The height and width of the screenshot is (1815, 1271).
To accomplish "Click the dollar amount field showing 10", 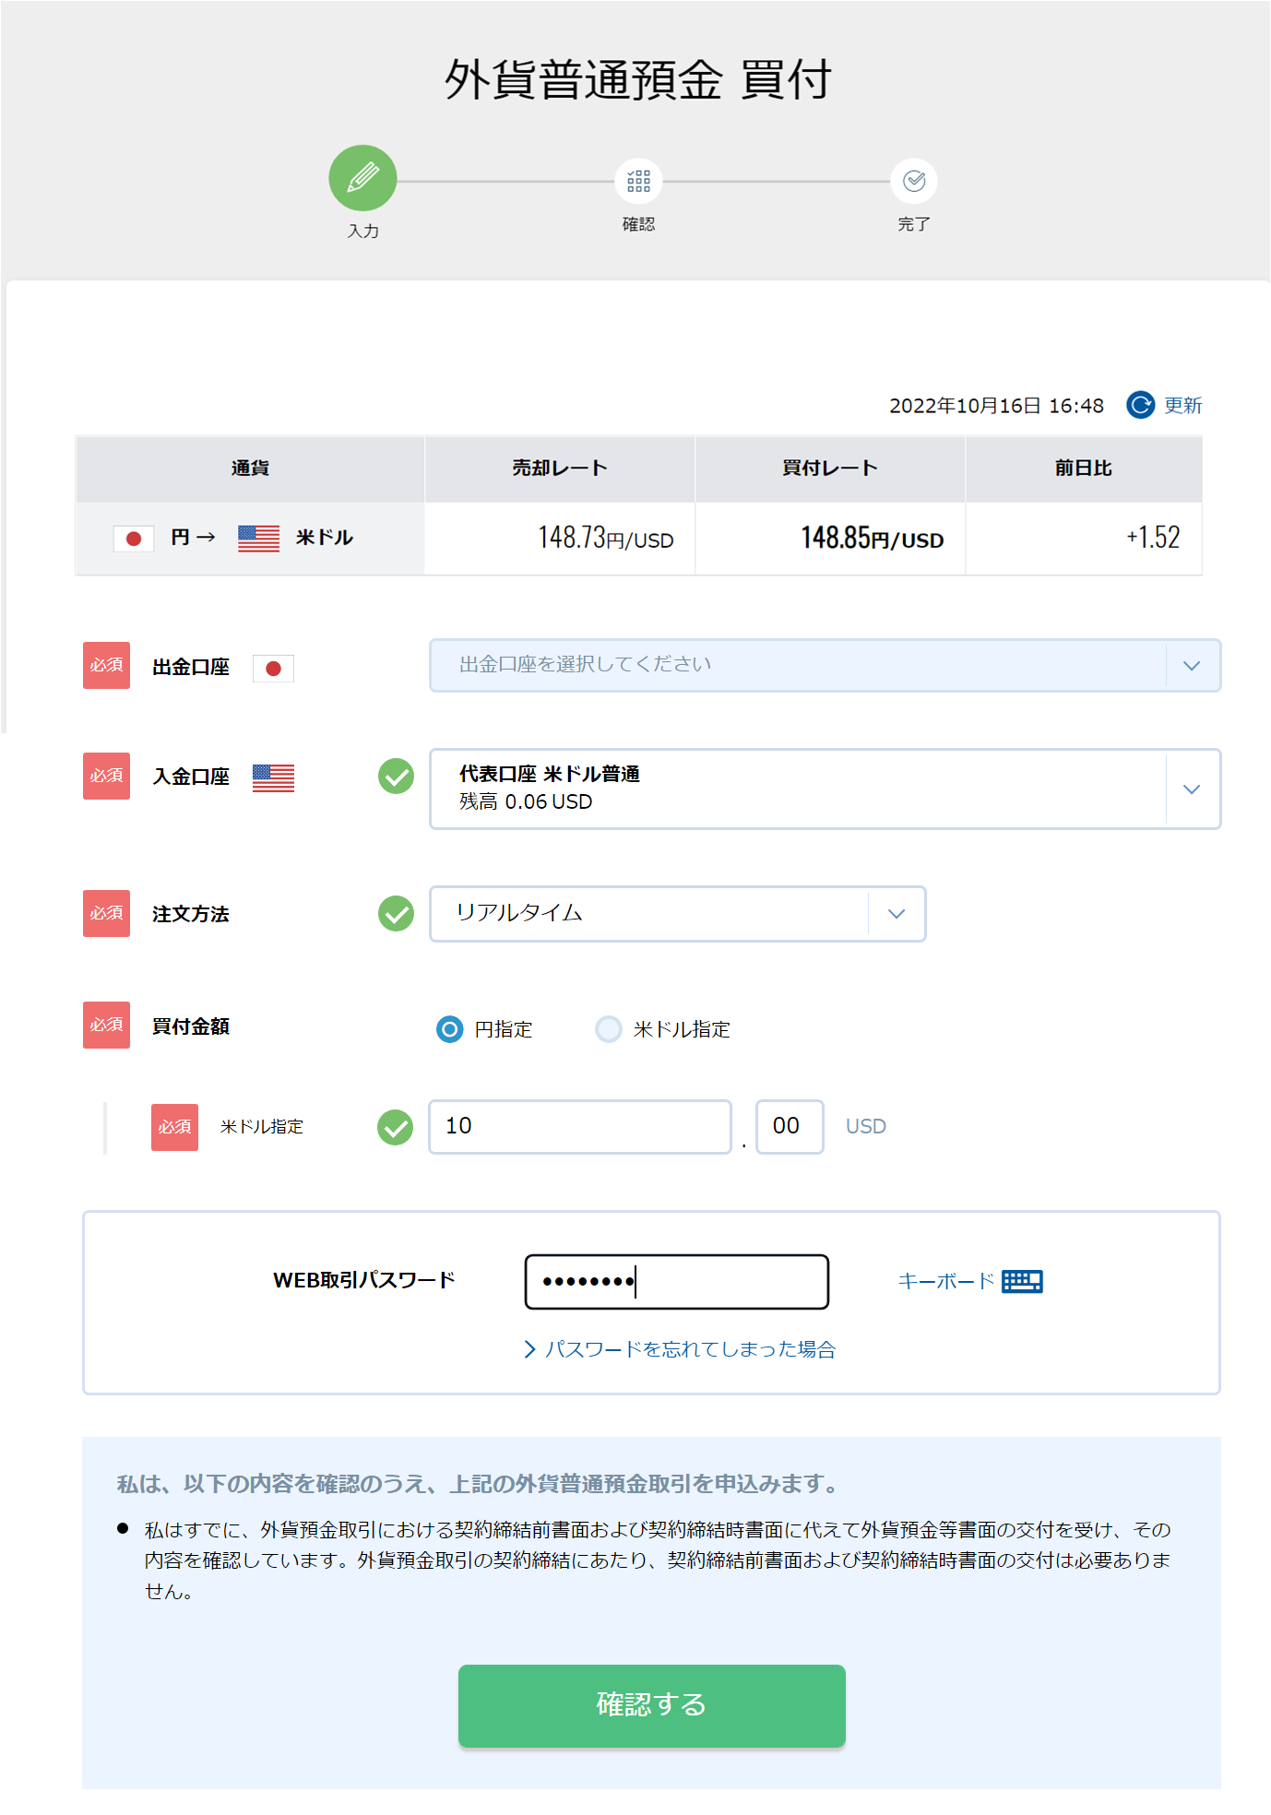I will [x=579, y=1126].
